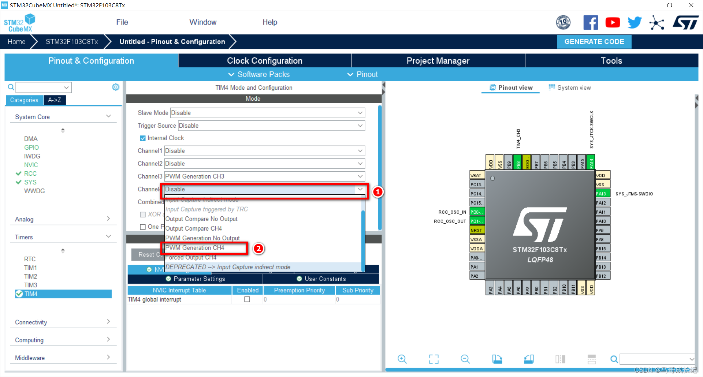
Task: Enable the TIM4 global interrupt checkbox
Action: 247,299
